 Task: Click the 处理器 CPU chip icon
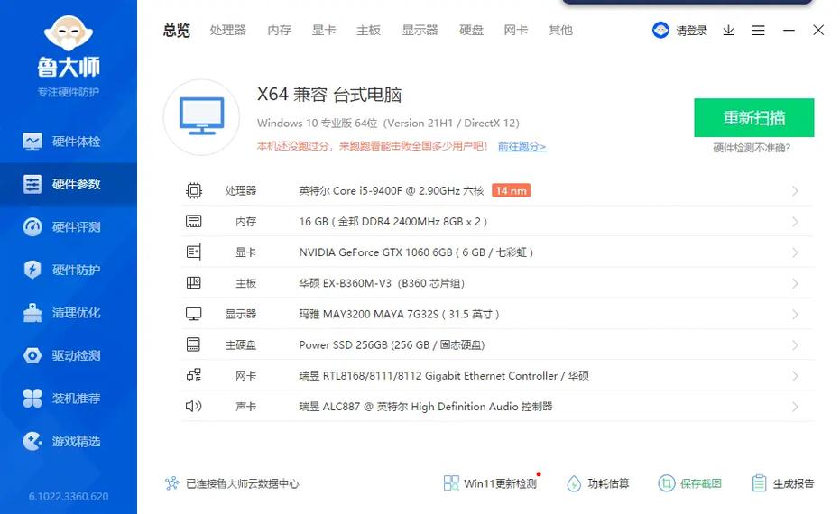pyautogui.click(x=193, y=190)
